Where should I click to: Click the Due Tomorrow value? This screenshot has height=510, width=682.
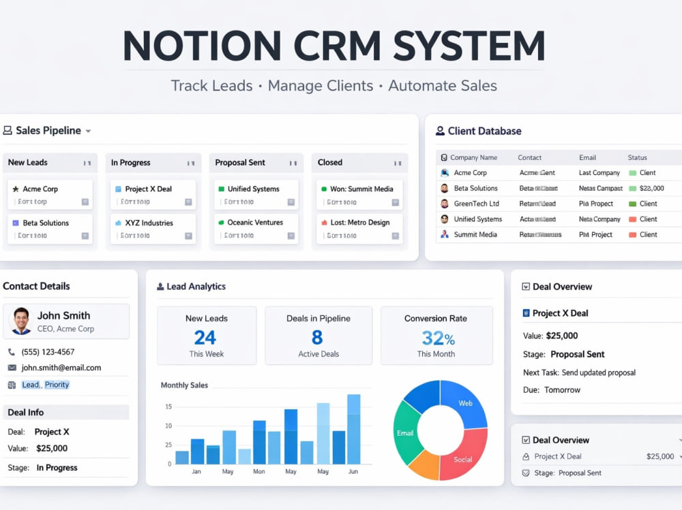tap(562, 390)
